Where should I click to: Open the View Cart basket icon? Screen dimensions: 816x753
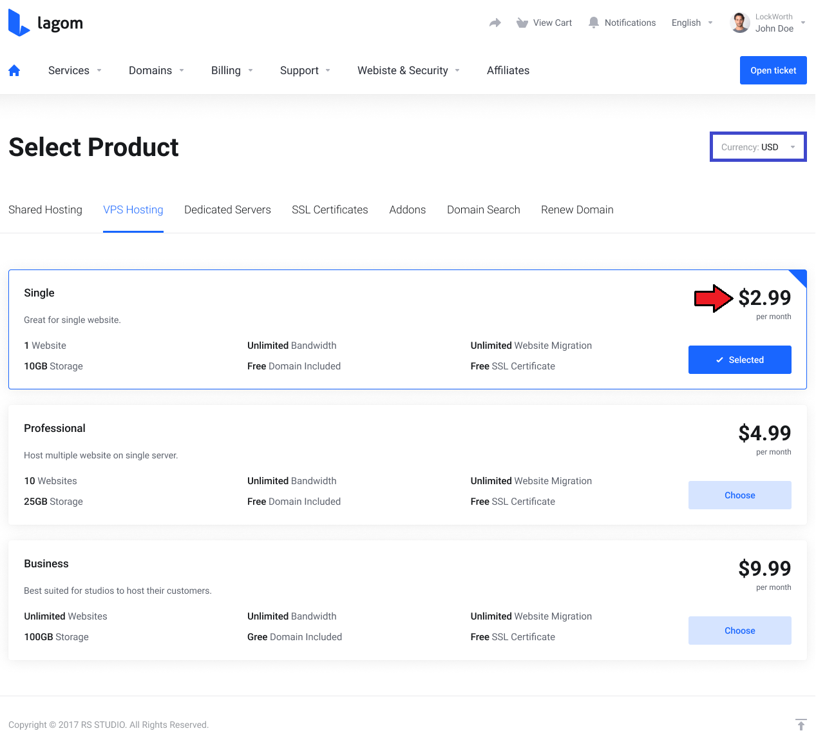[x=522, y=23]
